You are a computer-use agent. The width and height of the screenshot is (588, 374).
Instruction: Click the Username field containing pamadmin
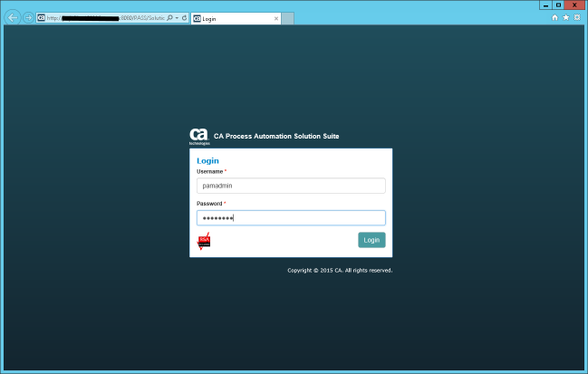click(291, 186)
